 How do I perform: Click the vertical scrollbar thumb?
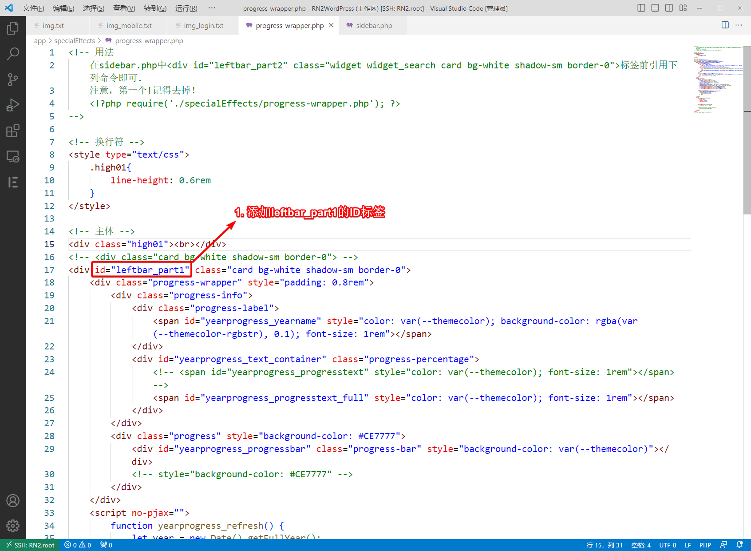point(747,130)
